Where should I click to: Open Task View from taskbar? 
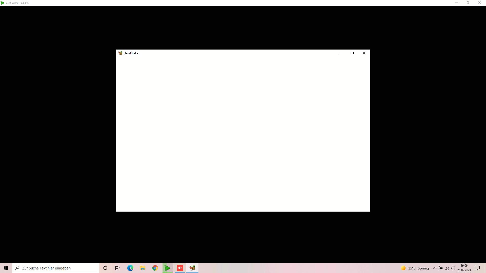[117, 268]
